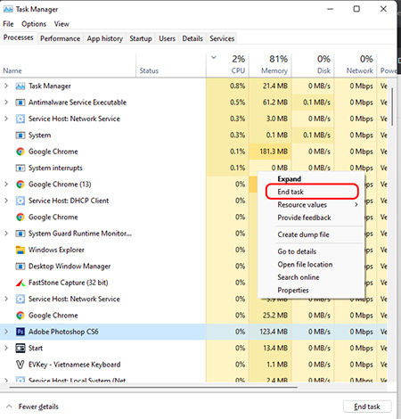Click the System interrupts icon

pyautogui.click(x=20, y=168)
